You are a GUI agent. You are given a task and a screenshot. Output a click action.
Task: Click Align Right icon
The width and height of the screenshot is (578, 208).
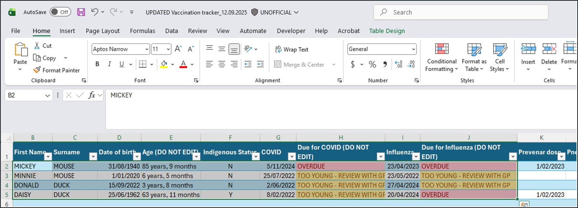pos(234,64)
